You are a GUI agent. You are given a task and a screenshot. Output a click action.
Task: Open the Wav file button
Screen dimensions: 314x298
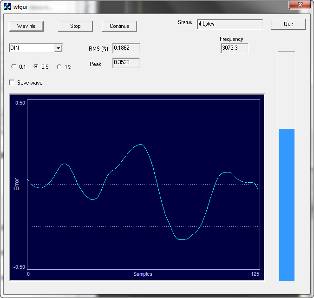coord(26,26)
